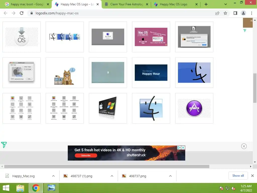
Task: Click the small green Freestar icon top right
Action: coord(245,30)
